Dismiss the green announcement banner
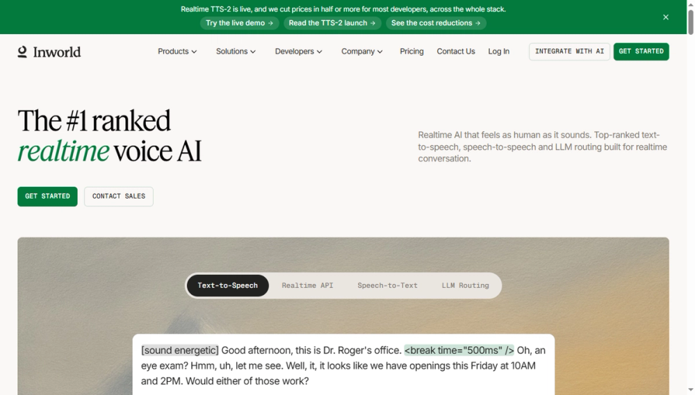The image size is (695, 395). coord(666,17)
